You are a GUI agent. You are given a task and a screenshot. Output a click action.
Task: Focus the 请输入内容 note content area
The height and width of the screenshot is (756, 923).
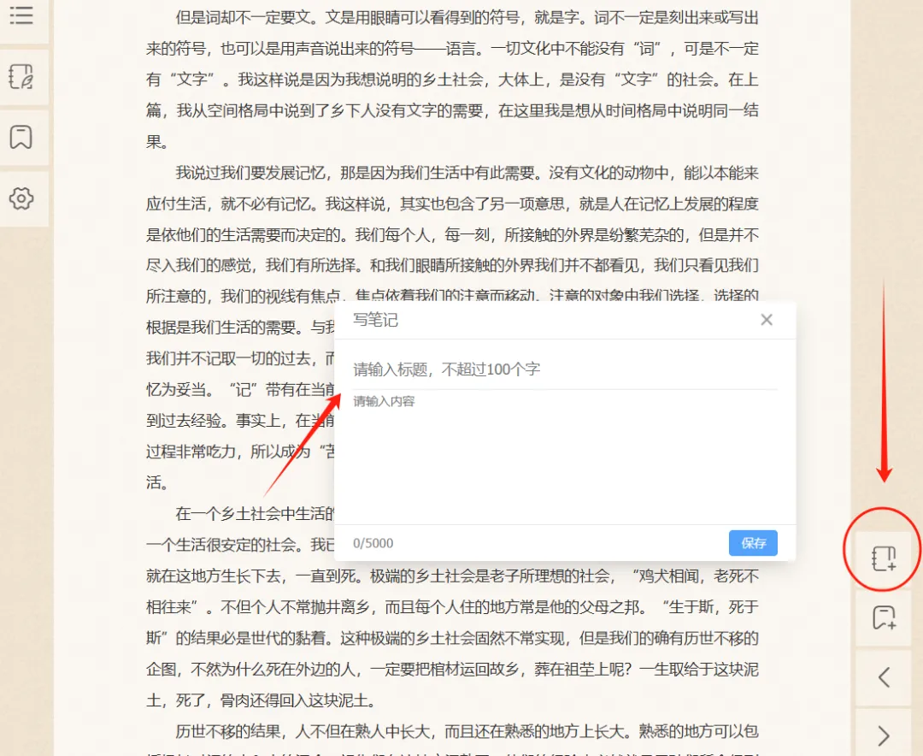565,457
